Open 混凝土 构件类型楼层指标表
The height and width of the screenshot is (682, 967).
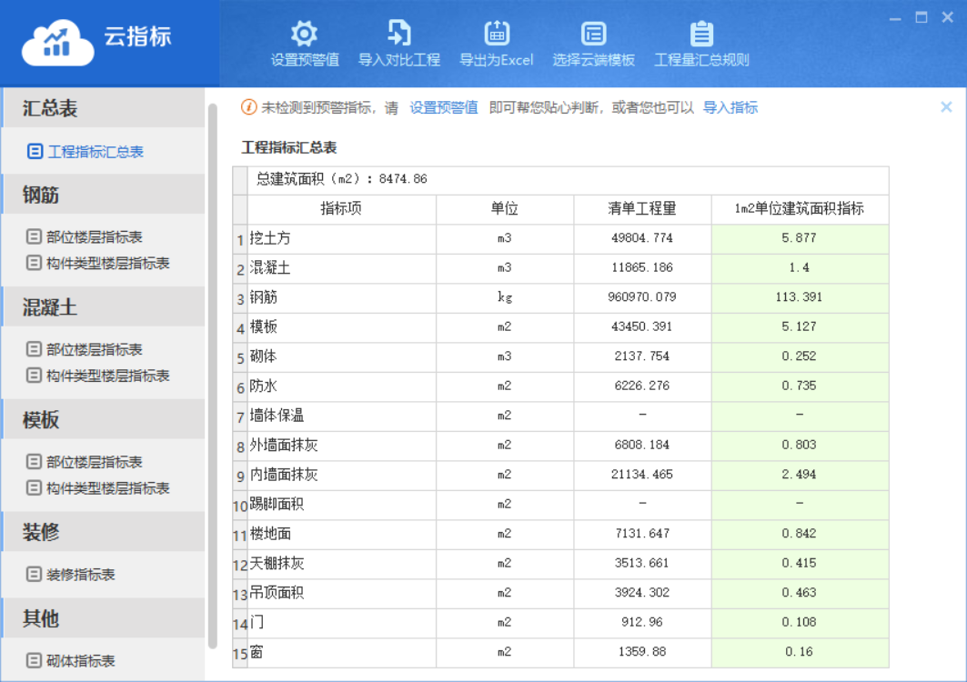click(x=98, y=376)
